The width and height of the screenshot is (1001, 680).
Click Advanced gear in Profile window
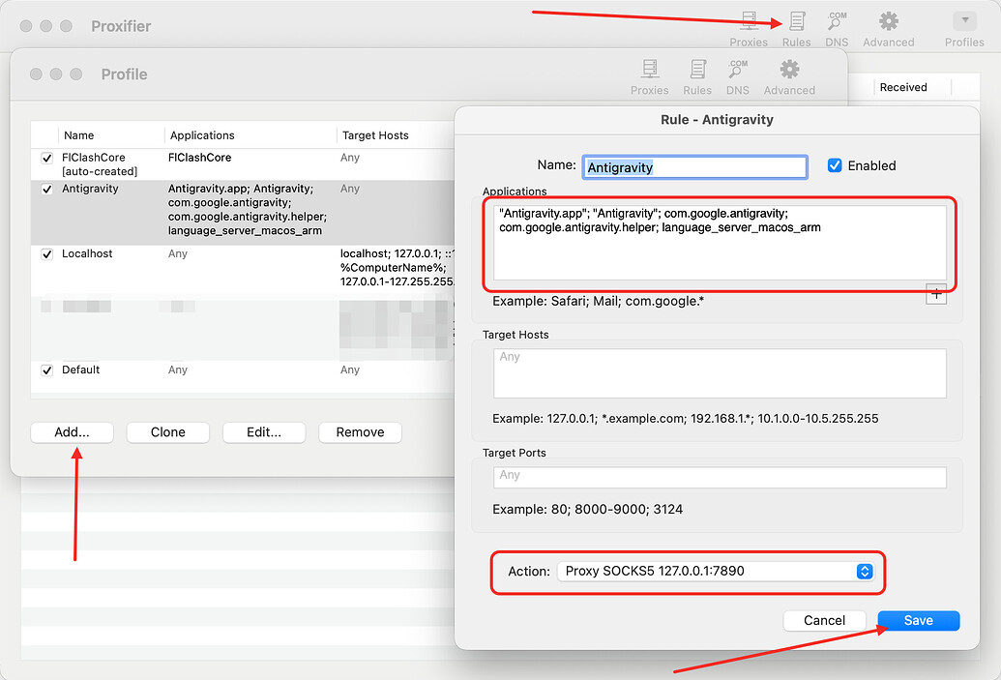(x=789, y=77)
